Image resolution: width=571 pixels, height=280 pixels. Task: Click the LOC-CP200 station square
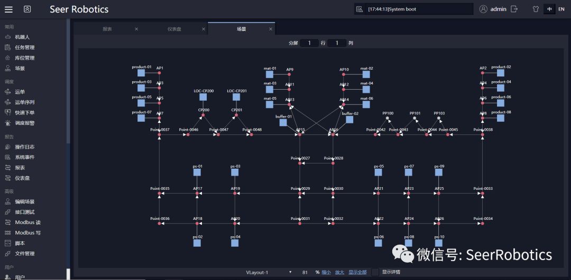(204, 97)
